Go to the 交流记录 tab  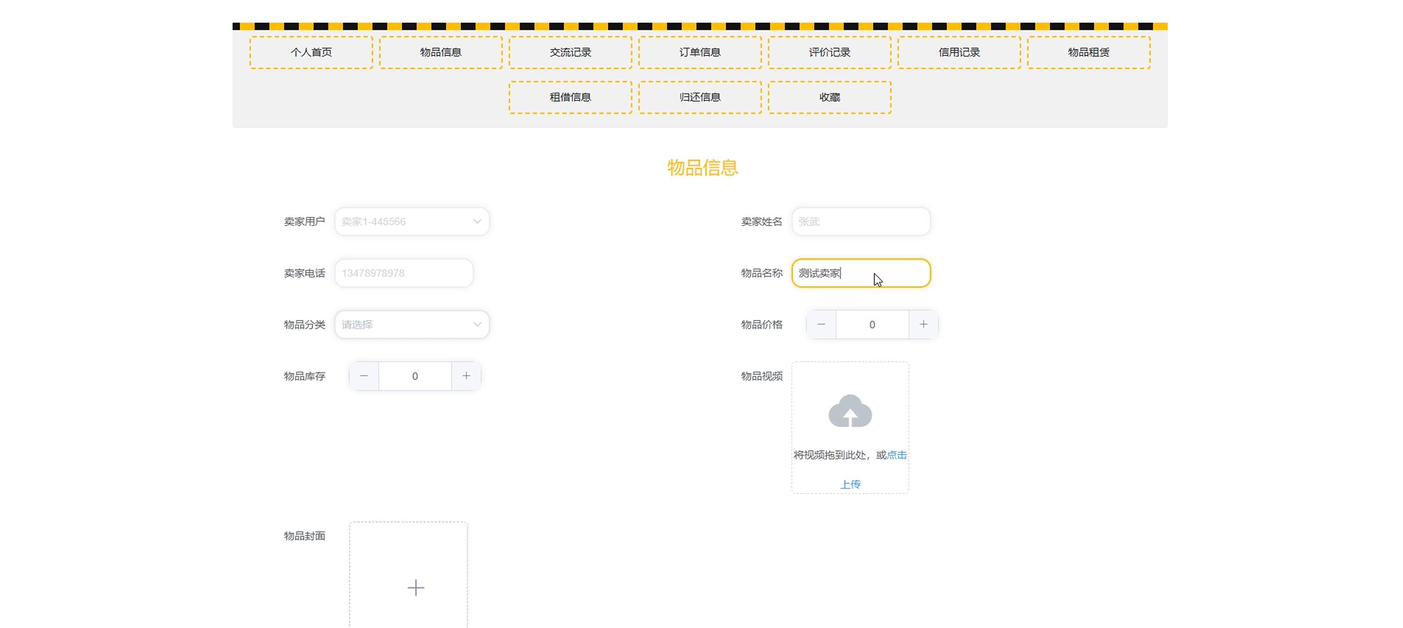click(570, 52)
